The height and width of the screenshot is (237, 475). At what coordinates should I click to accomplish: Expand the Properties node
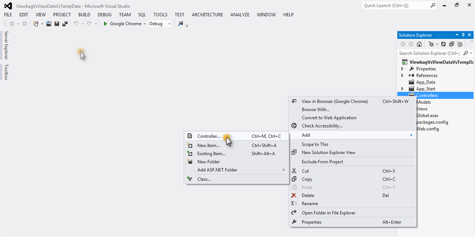point(402,69)
